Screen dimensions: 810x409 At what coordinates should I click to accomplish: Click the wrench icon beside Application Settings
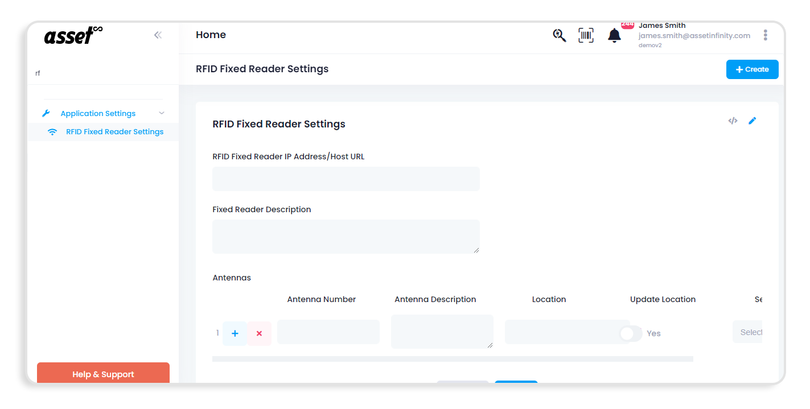46,113
